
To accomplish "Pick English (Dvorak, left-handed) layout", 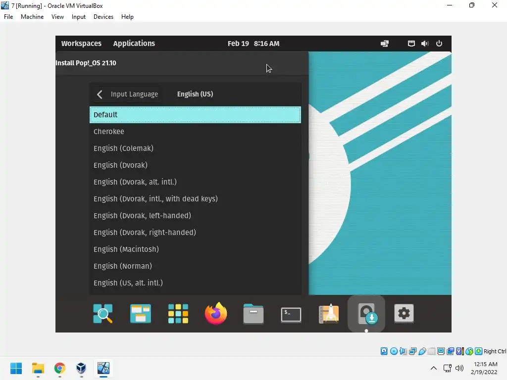I will (195, 216).
